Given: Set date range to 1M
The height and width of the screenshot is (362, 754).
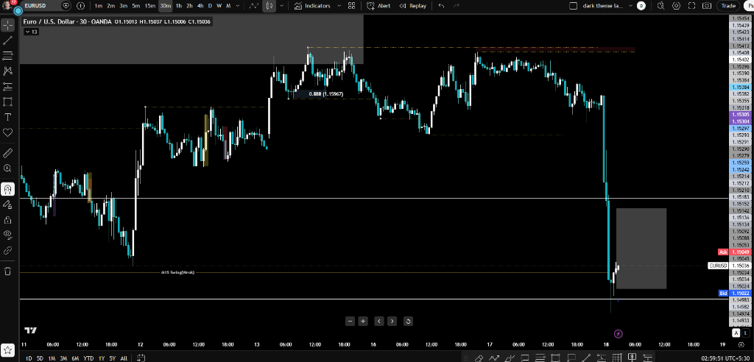Looking at the screenshot, I should pos(52,358).
